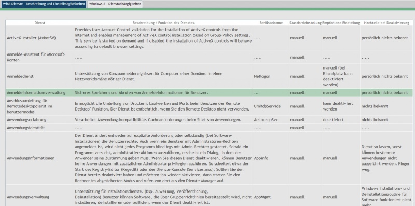Select the Anmelde-Assistent für Microsoft-Konten row
This screenshot has height=206, width=415.
pos(209,57)
